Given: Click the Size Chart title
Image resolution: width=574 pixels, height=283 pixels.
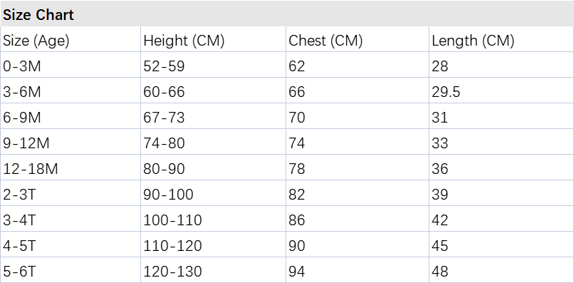Looking at the screenshot, I should pos(38,15).
